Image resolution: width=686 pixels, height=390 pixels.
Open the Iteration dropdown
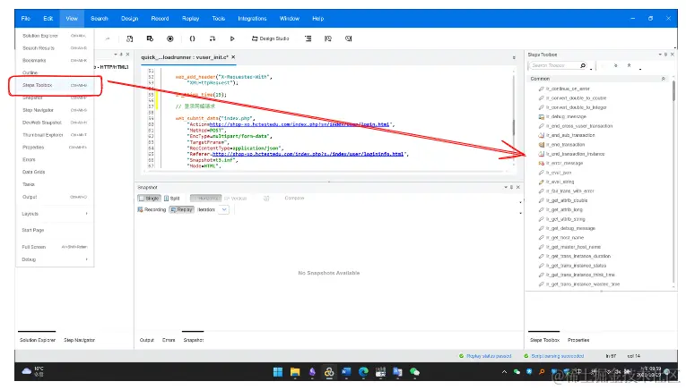pyautogui.click(x=224, y=210)
